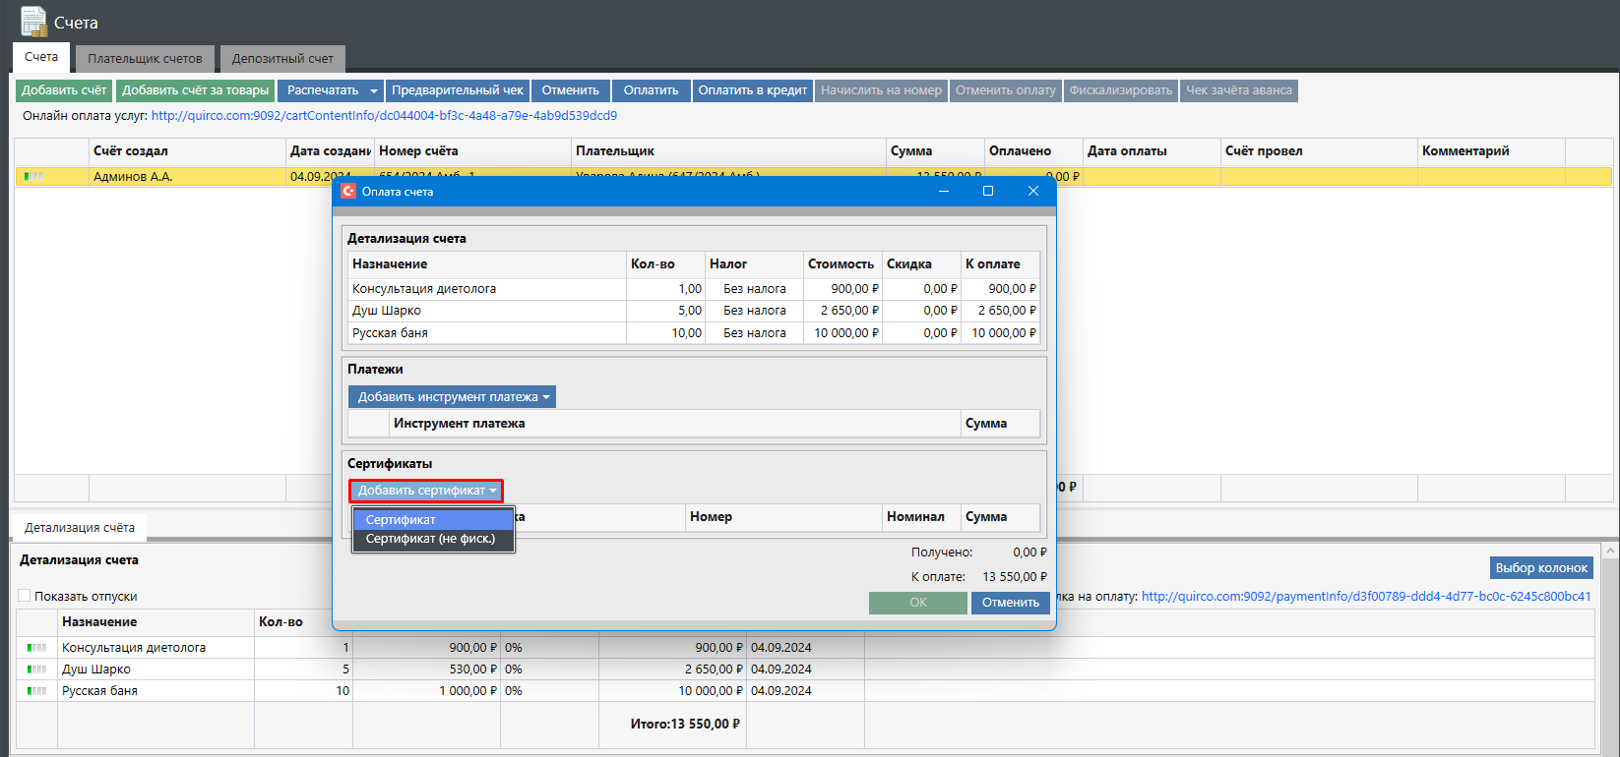The width and height of the screenshot is (1620, 757).
Task: Click status icon beside Душ Шарко in bottom table
Action: (36, 670)
